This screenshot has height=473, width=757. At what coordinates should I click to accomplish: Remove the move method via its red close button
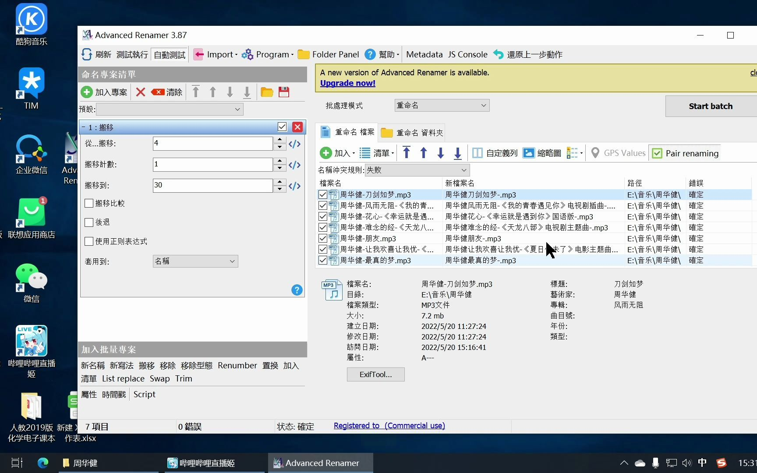click(297, 127)
